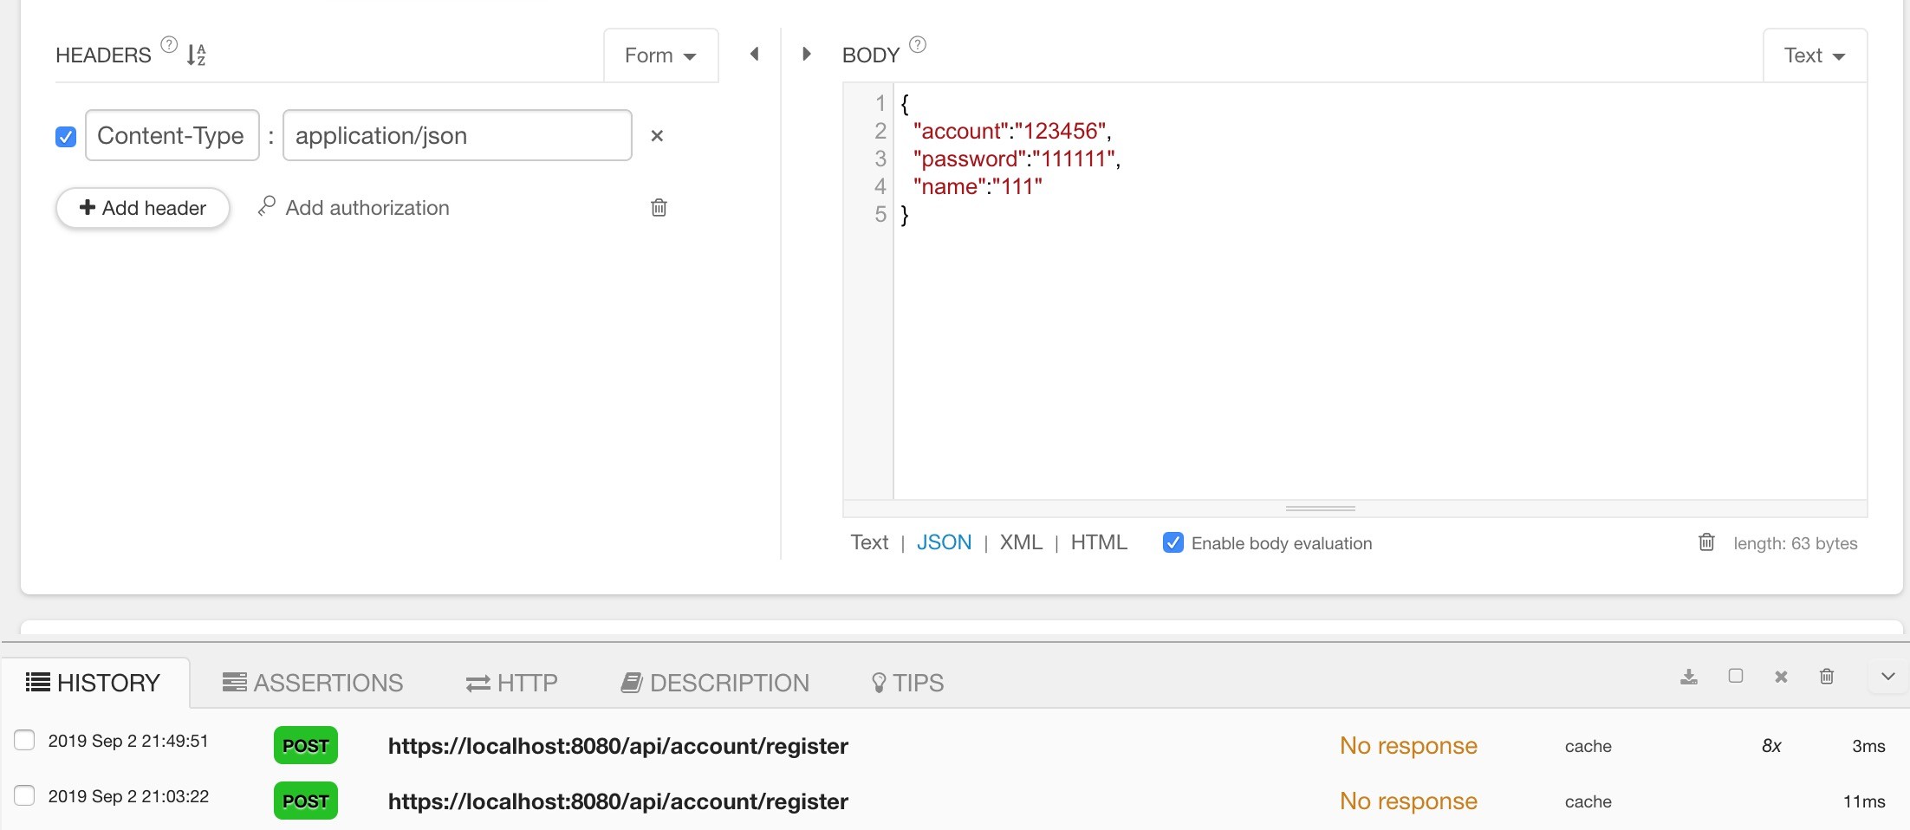Set body syntax to XML
Screen dimensions: 1910x830
click(x=1021, y=542)
